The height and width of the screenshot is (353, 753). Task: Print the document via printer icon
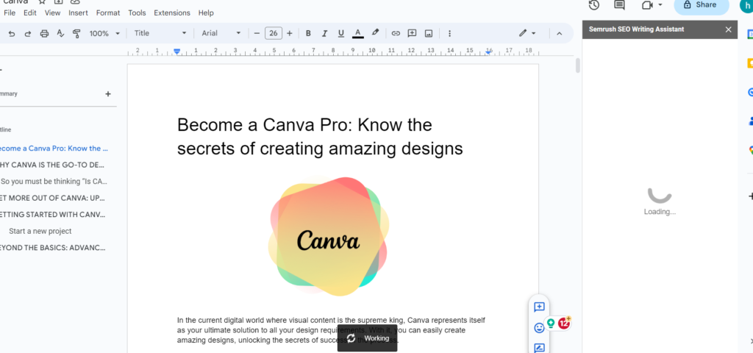[x=44, y=33]
